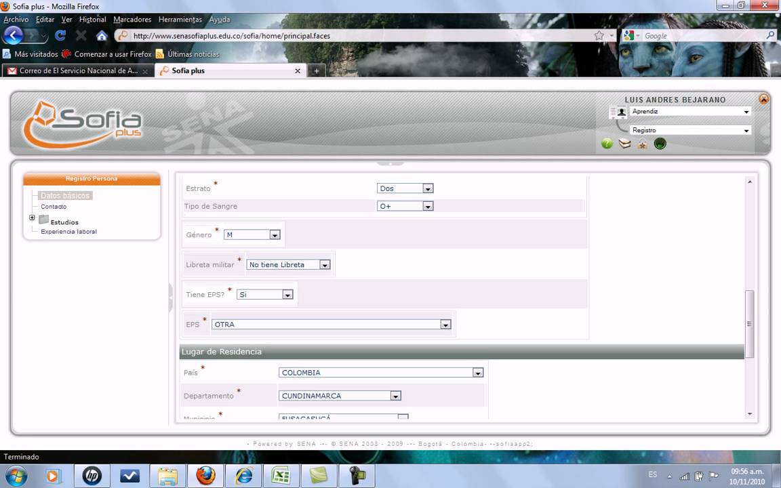Viewport: 781px width, 488px height.
Task: Click the Estudios folder item
Action: tap(59, 220)
